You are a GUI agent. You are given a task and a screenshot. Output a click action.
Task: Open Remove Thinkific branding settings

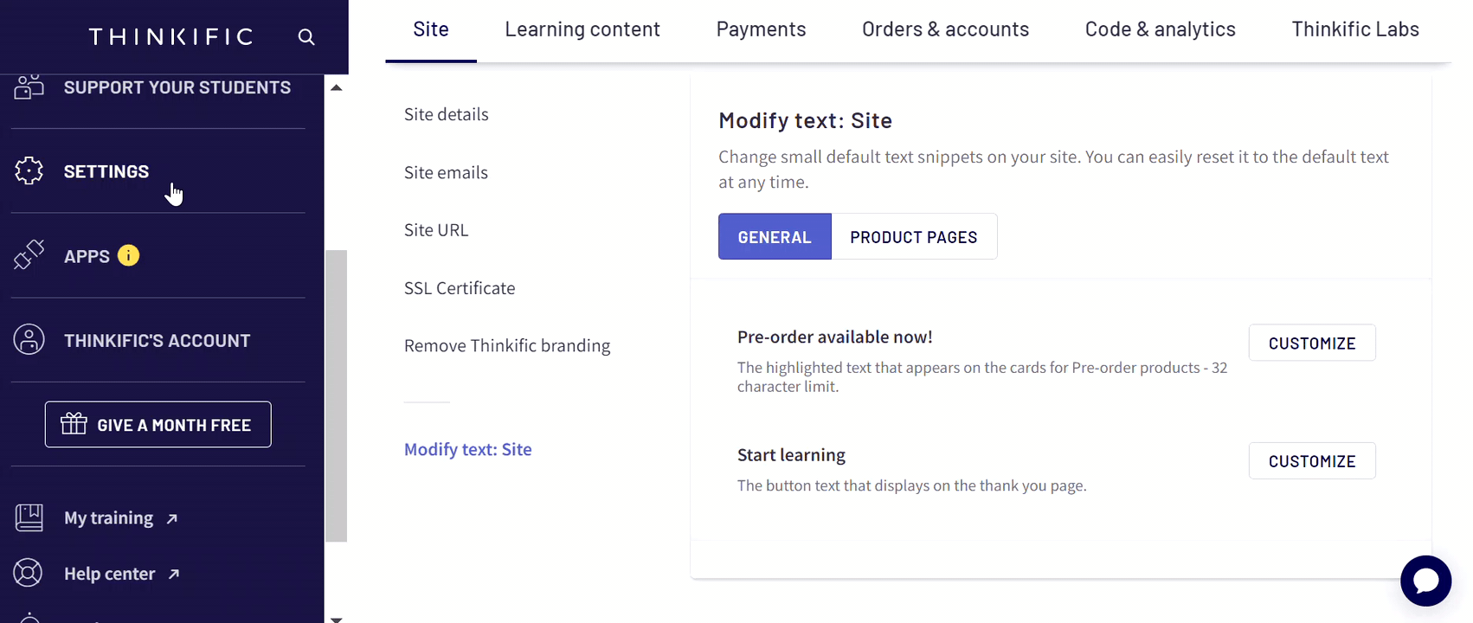pos(507,345)
